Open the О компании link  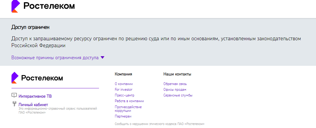pos(124,84)
